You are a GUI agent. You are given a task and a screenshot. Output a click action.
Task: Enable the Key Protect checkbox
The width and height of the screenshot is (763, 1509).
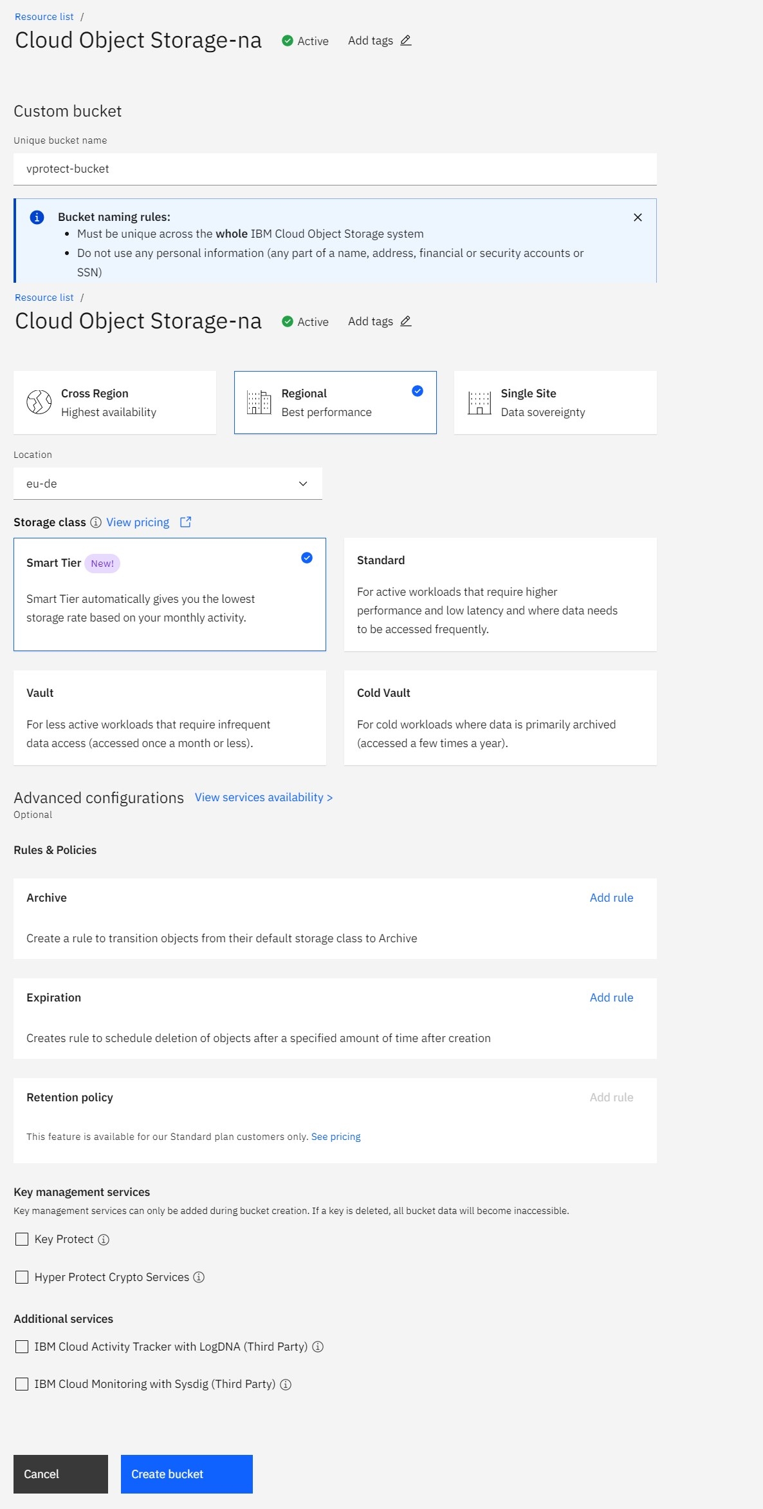point(22,1239)
